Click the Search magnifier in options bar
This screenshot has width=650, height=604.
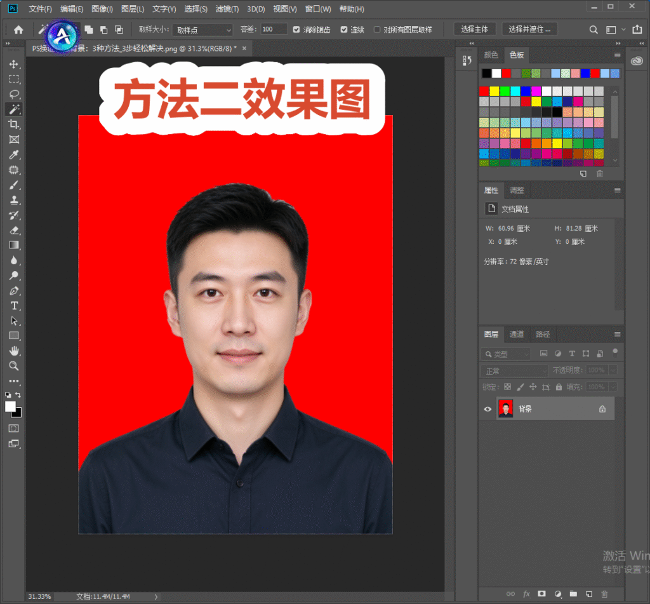(x=594, y=29)
